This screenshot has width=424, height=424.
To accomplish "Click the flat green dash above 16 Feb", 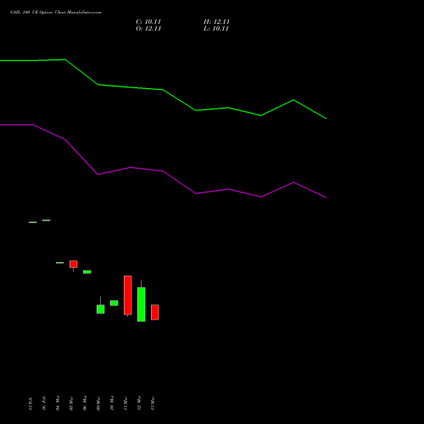I will click(47, 220).
